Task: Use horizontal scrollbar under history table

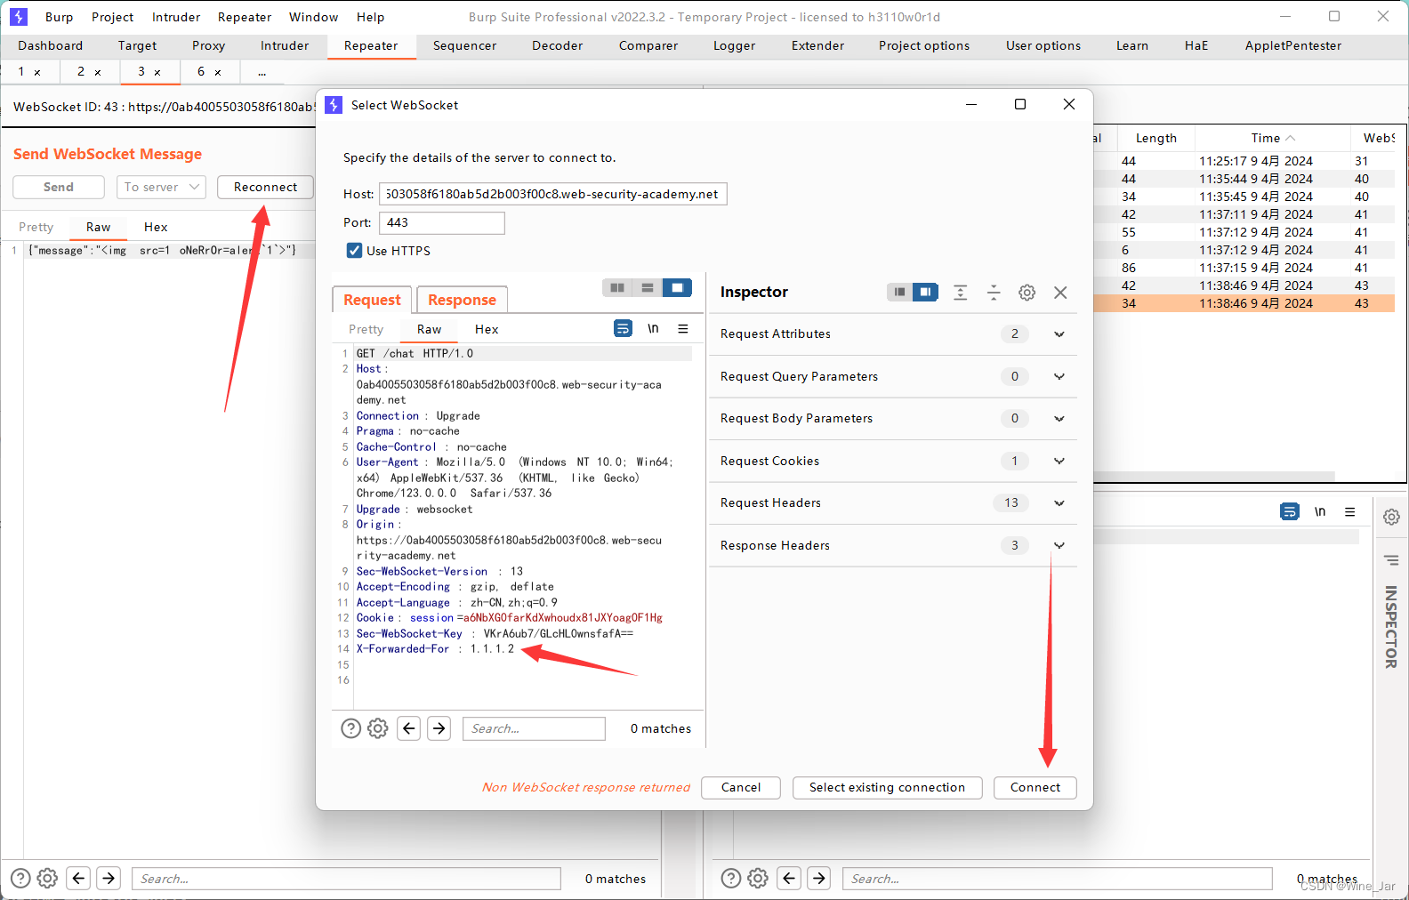Action: point(1214,477)
